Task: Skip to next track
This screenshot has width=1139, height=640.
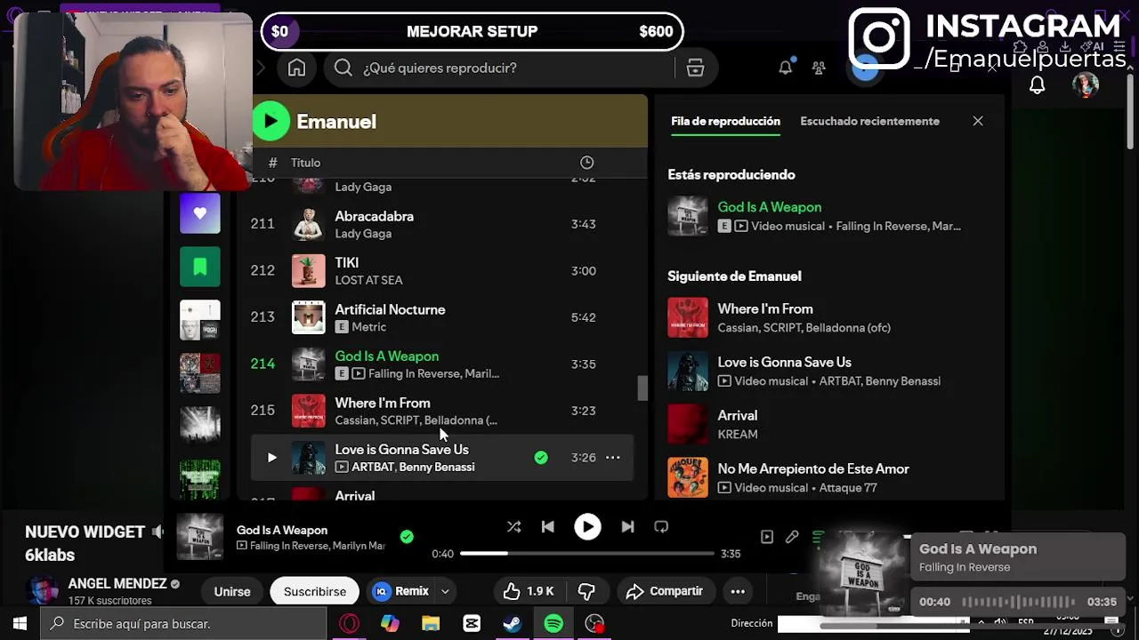Action: point(627,526)
